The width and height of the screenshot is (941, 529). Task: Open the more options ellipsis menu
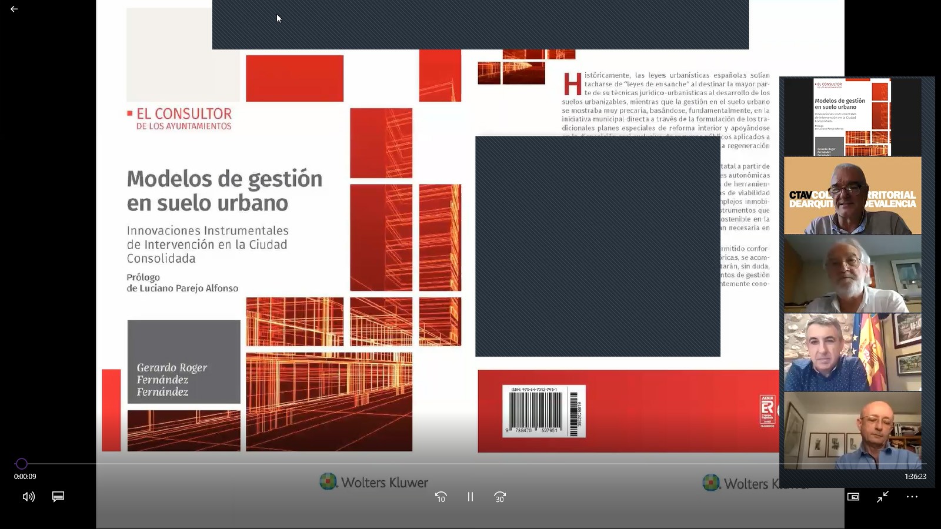pos(912,497)
